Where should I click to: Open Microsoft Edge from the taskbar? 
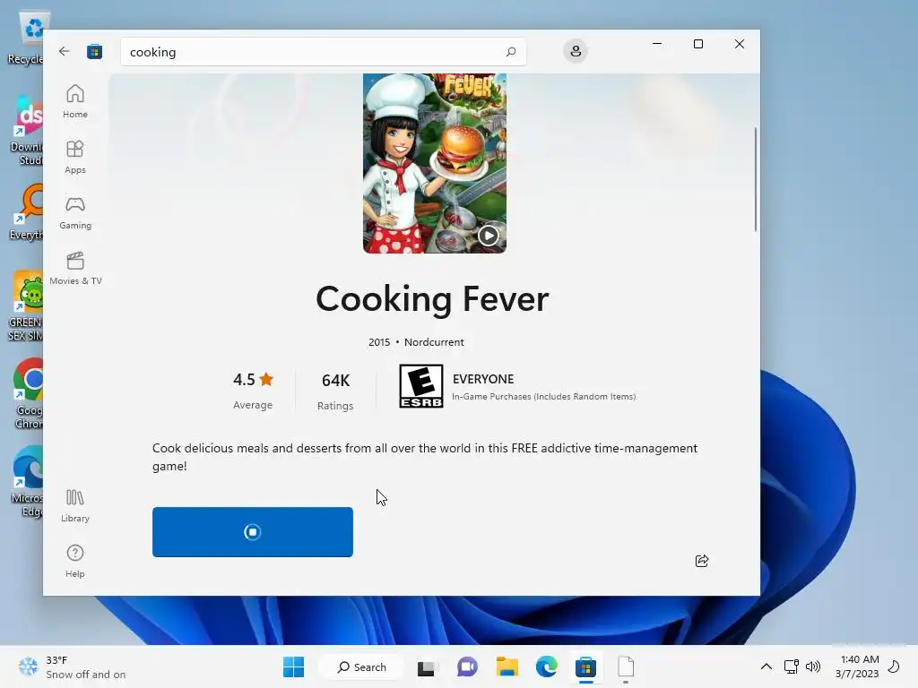coord(546,666)
